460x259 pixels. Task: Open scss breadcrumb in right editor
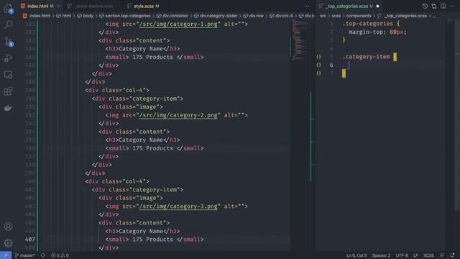click(336, 16)
